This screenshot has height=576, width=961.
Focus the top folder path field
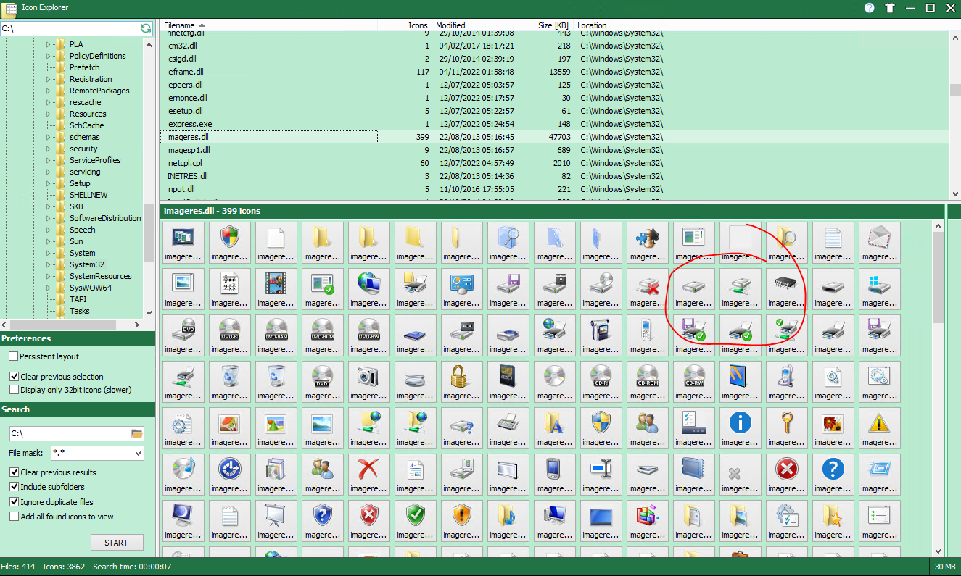point(70,28)
